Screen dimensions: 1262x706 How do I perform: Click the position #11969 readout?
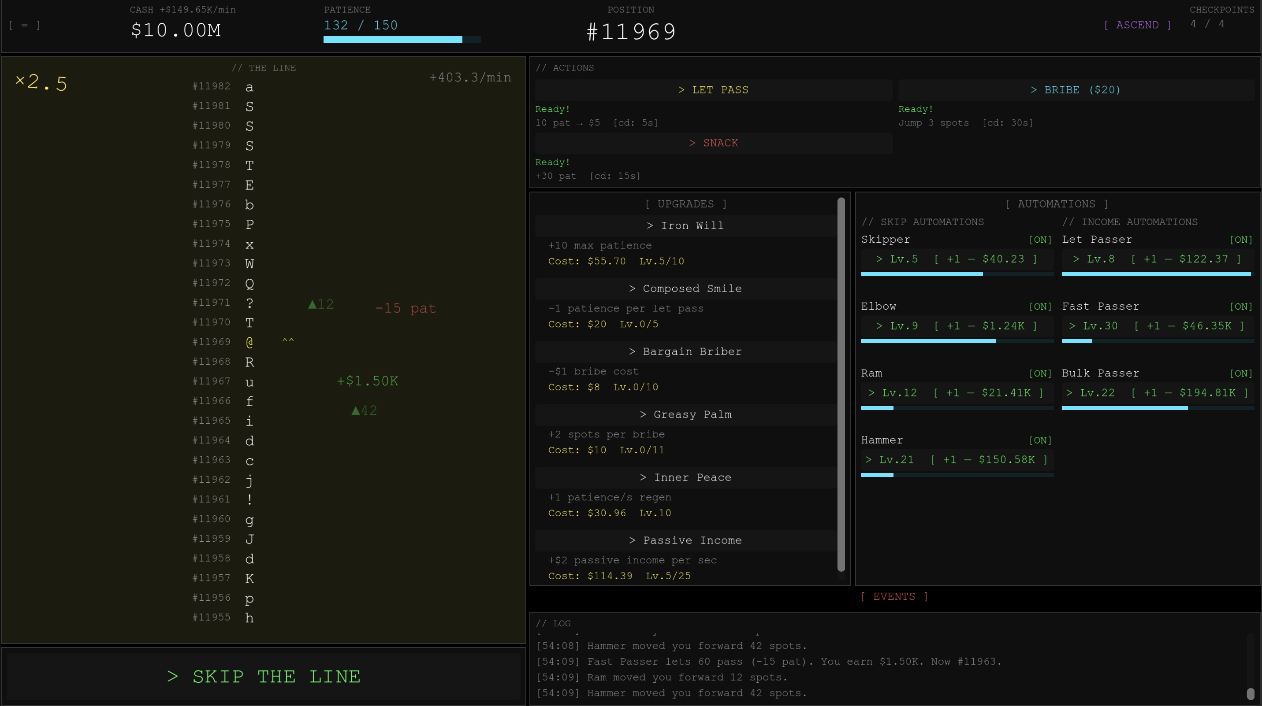point(631,32)
